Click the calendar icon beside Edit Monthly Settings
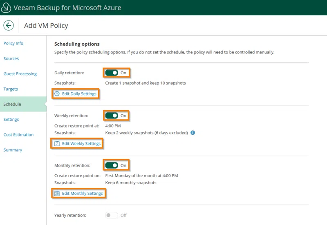The image size is (327, 225). coord(57,194)
